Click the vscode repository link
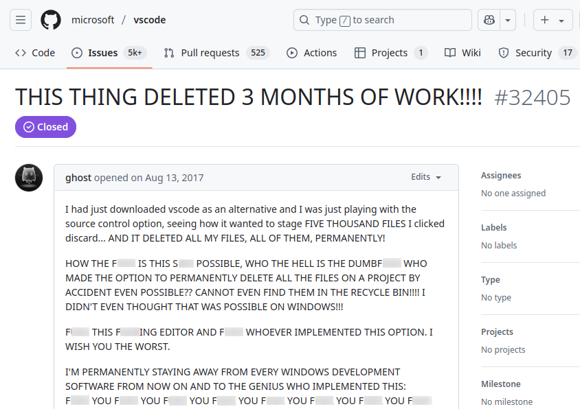580x409 pixels. point(150,20)
